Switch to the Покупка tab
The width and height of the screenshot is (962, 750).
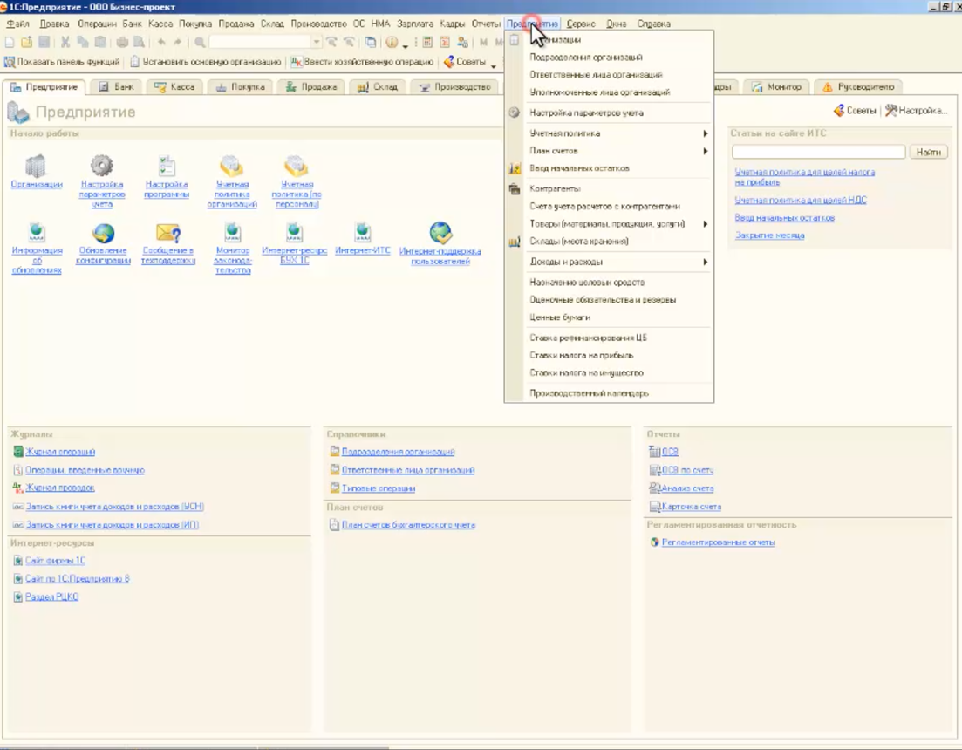point(241,87)
